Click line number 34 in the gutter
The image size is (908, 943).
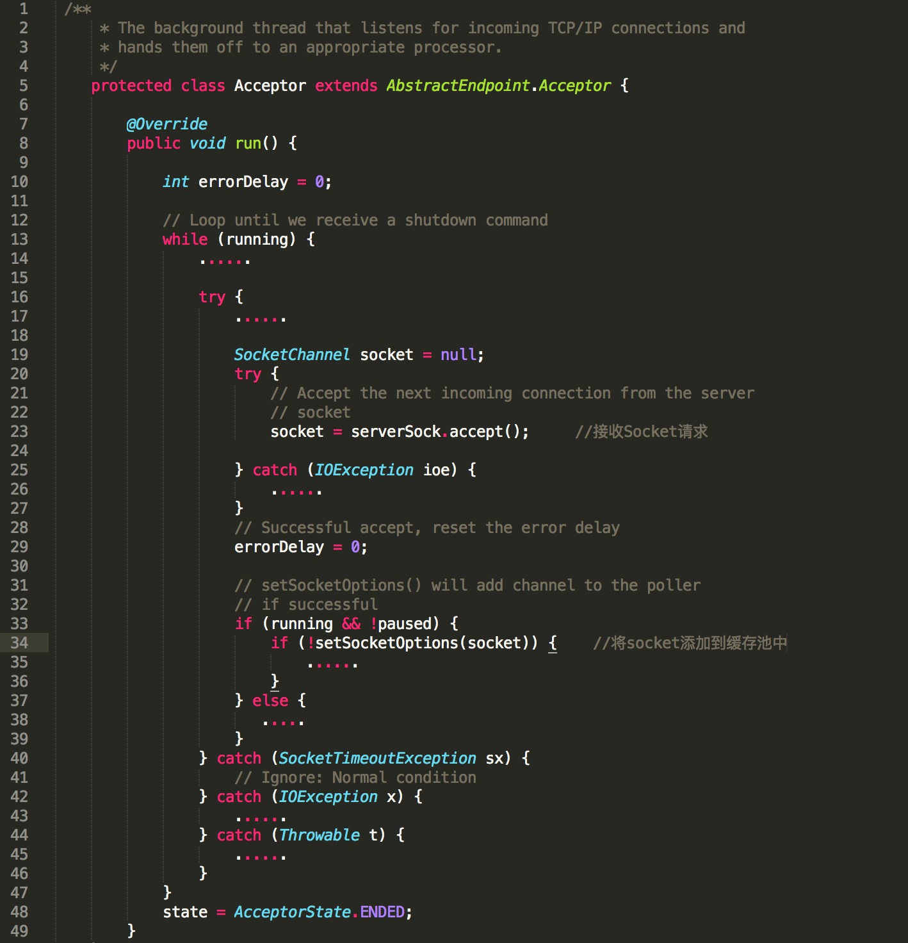19,643
